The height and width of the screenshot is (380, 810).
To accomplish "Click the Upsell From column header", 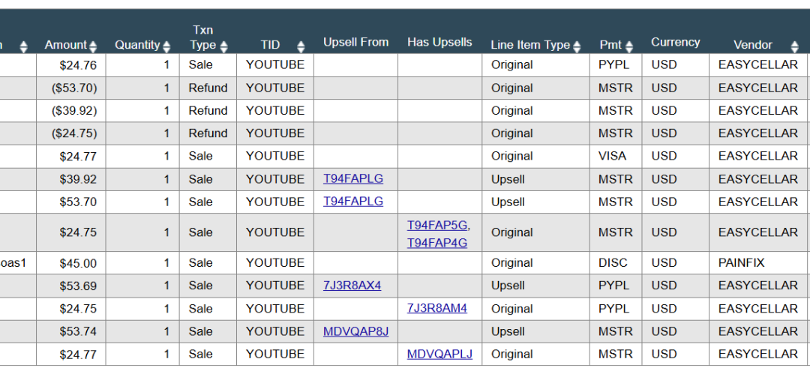I will 355,42.
